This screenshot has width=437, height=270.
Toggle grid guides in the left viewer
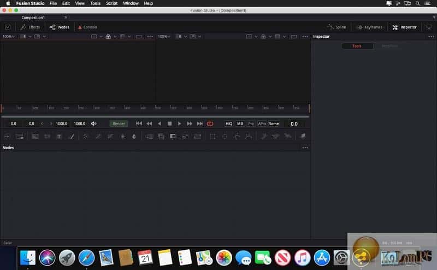[122, 37]
